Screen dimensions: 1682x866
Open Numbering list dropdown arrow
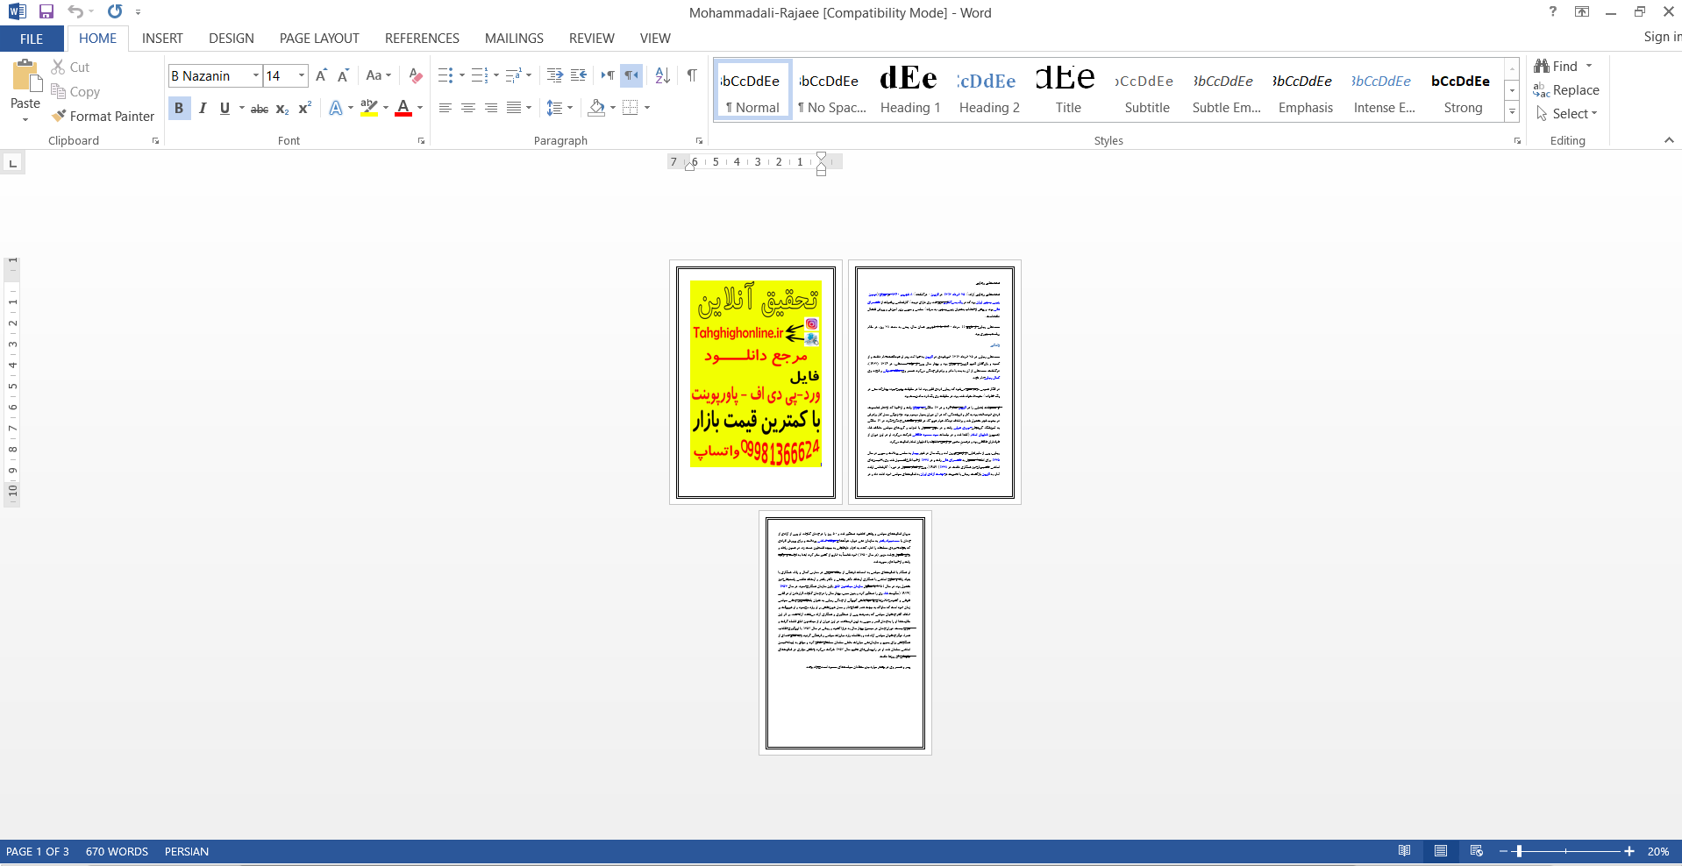point(495,75)
